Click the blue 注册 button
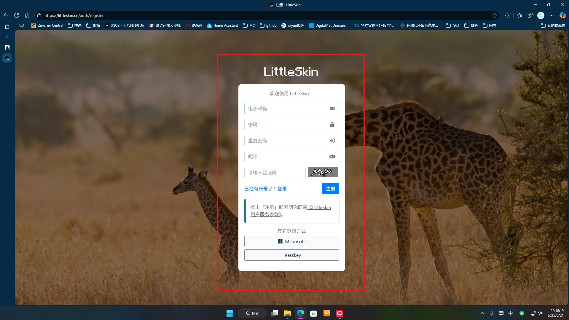 [x=330, y=189]
